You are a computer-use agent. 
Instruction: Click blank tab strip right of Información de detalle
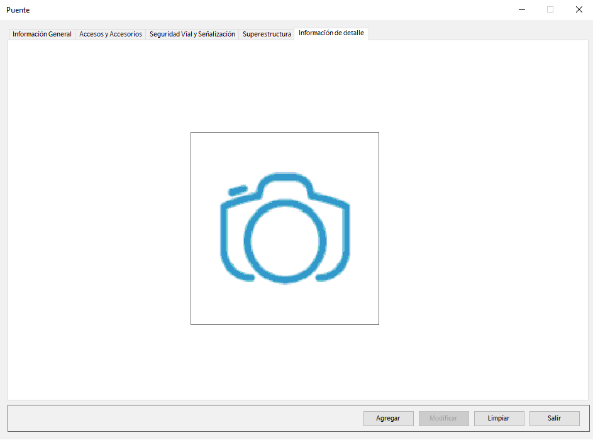pos(478,33)
